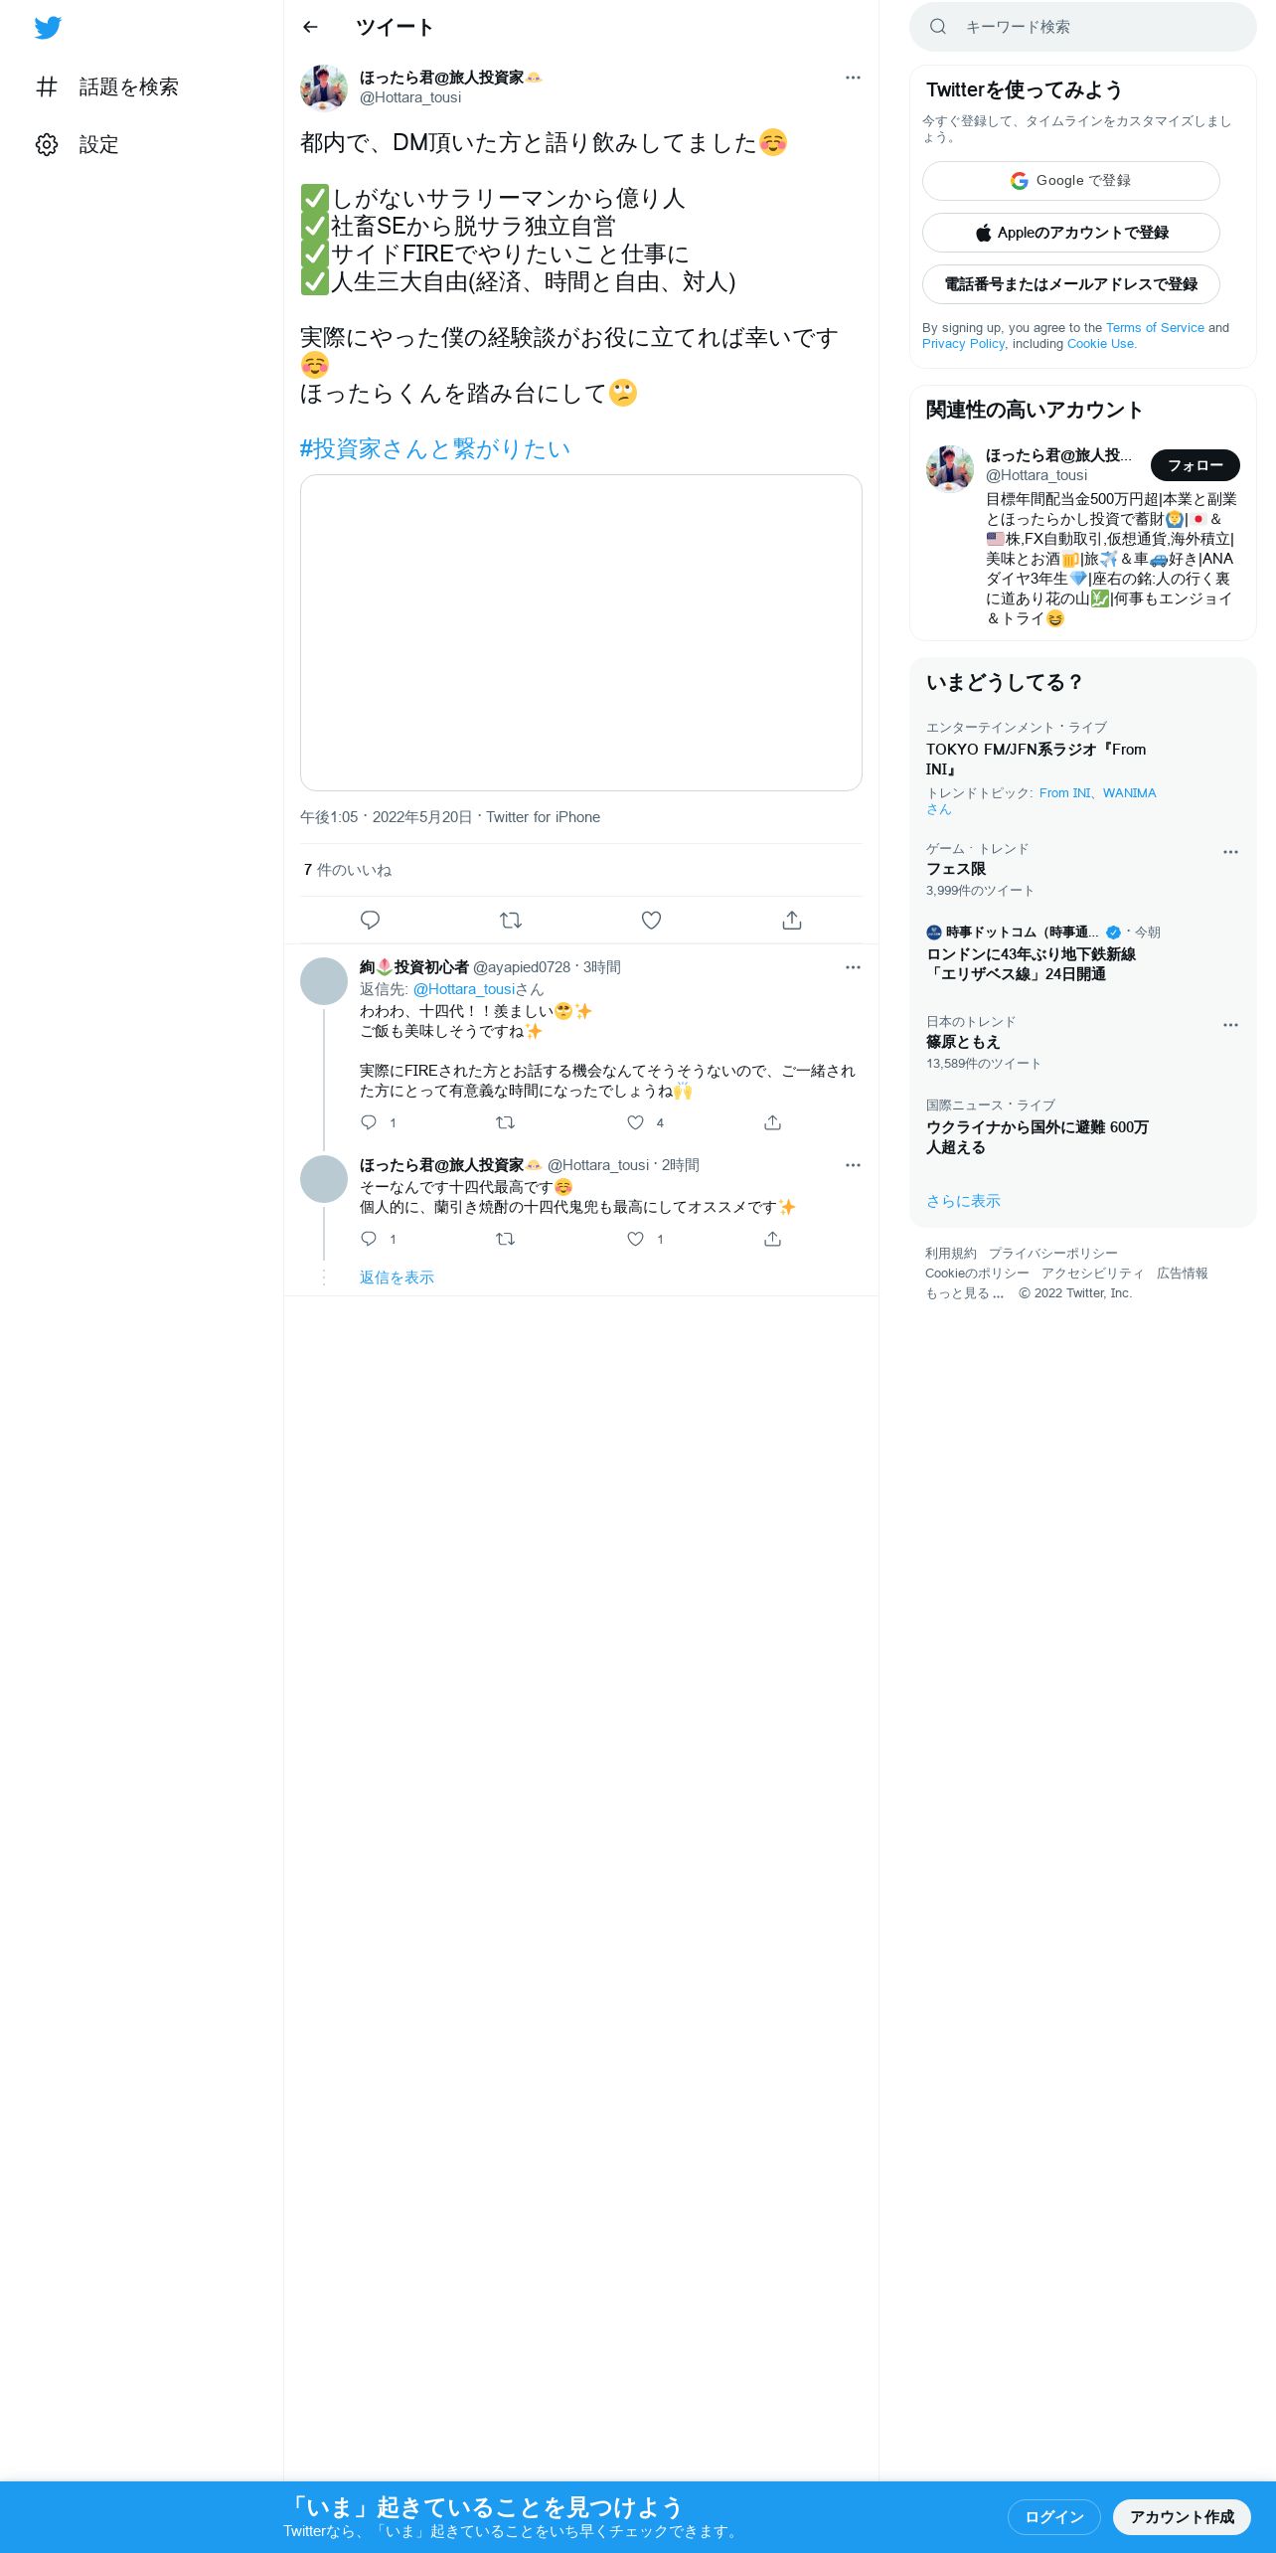Viewport: 1276px width, 2553px height.
Task: Open hashtag #投資家さんと繋がりたい
Action: pyautogui.click(x=435, y=448)
